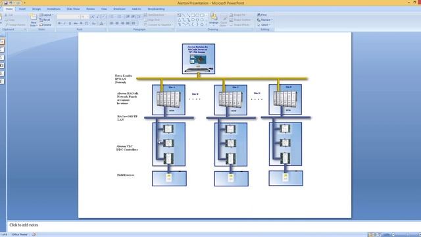This screenshot has width=421, height=237.
Task: Select the left brace shape in gallery
Action: 193,24
